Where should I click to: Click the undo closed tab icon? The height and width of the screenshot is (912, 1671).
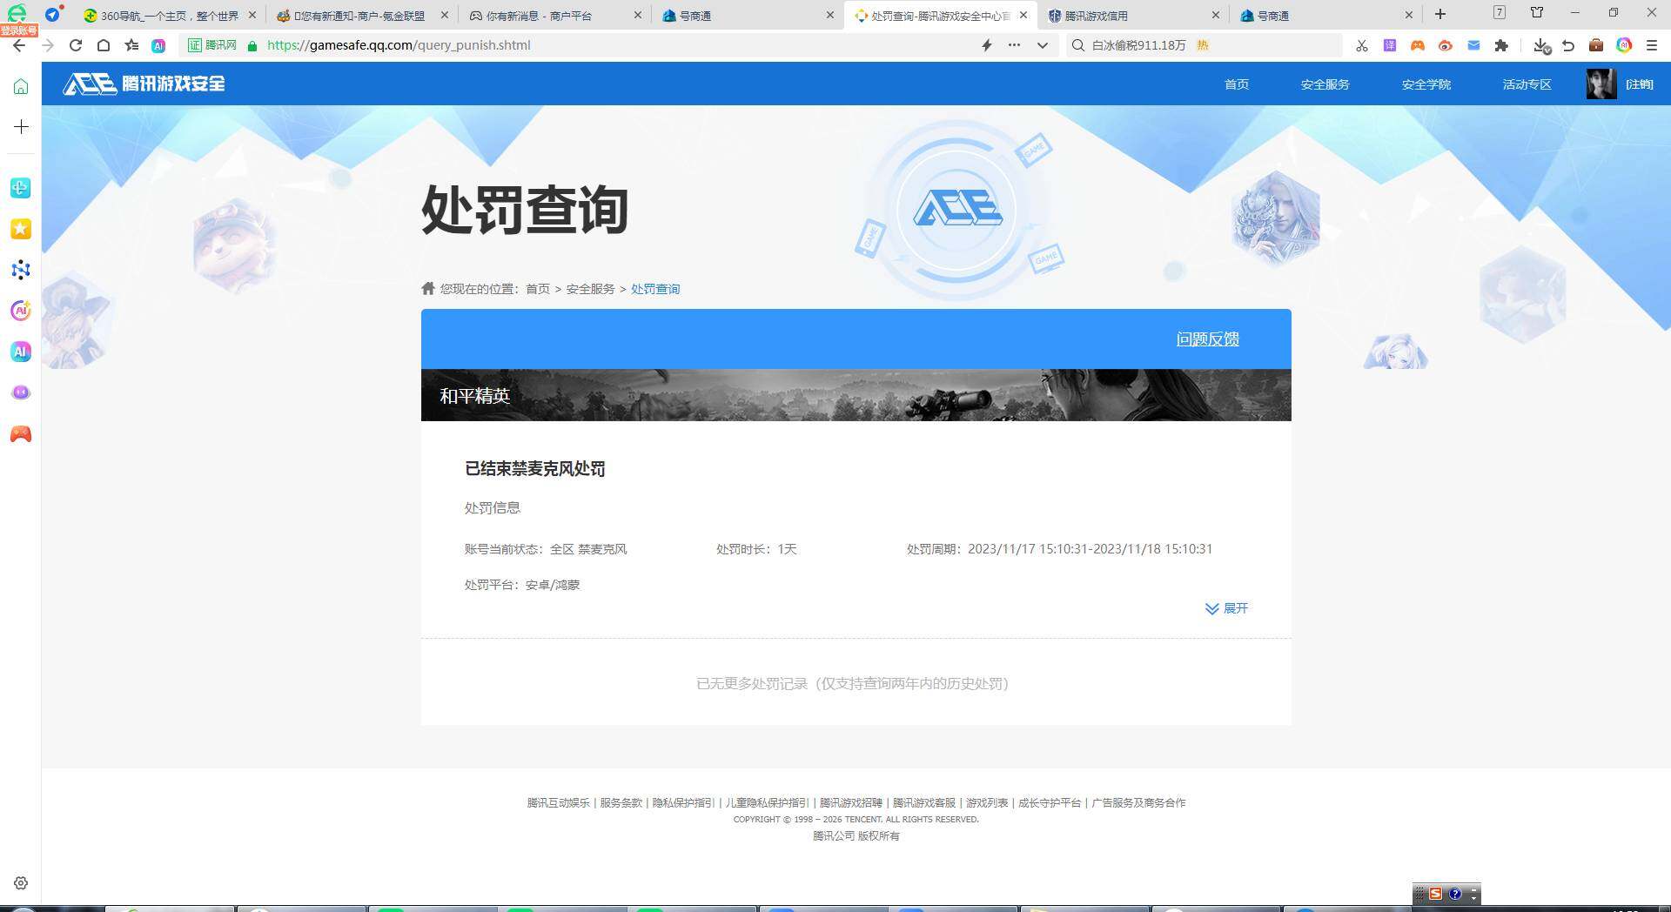click(1568, 45)
